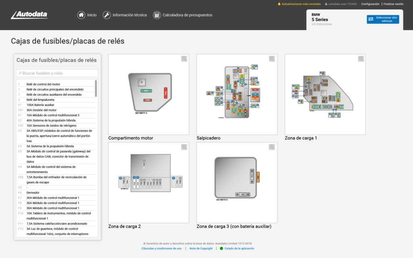Screen dimensions: 413x258
Task: Select F8 30A Módulo de control multifuncional 1
Action: 56,203
